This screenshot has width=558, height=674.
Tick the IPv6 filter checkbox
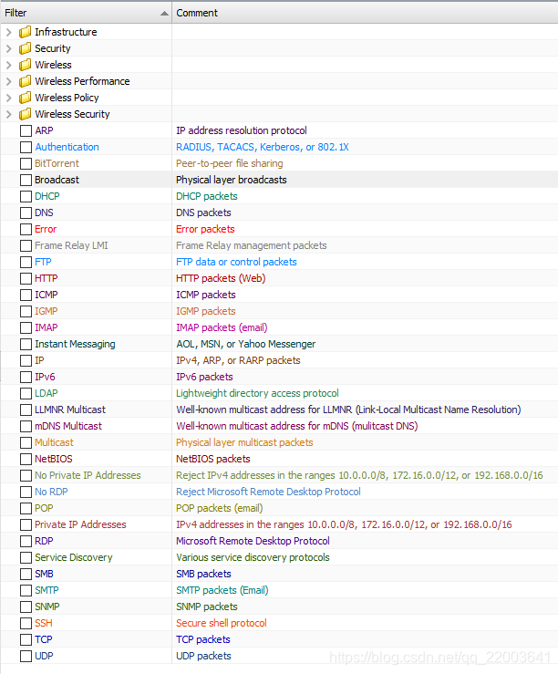click(26, 377)
